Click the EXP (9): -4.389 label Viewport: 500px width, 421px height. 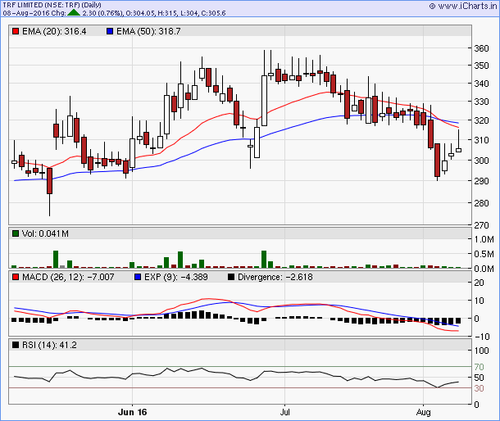tap(176, 277)
